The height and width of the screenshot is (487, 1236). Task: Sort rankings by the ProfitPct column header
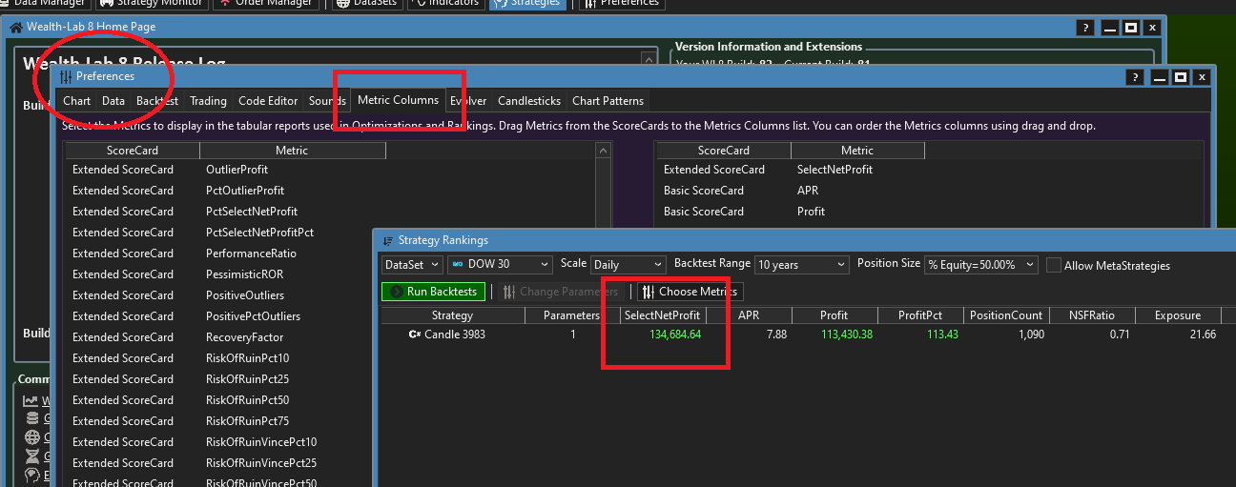(x=919, y=315)
